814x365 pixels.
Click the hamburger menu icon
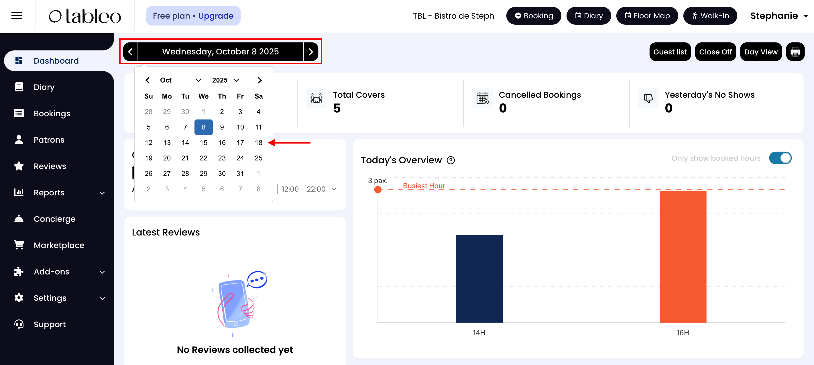(16, 15)
